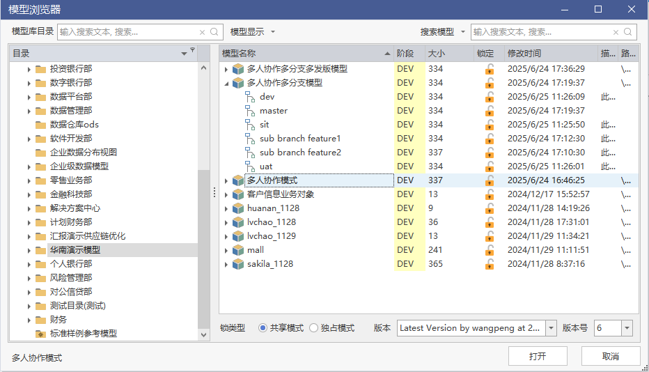This screenshot has height=372, width=649.
Task: Sort by the 修改时间 column header
Action: [x=552, y=54]
